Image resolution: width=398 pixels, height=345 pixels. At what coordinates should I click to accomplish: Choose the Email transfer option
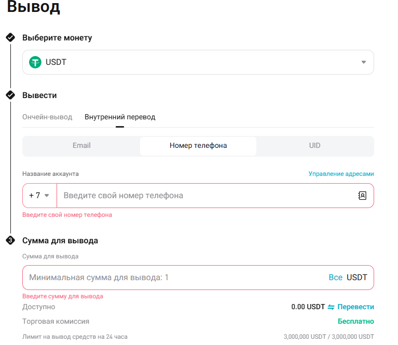coord(81,145)
